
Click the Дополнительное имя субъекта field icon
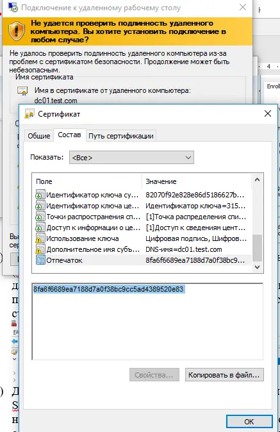(40, 249)
